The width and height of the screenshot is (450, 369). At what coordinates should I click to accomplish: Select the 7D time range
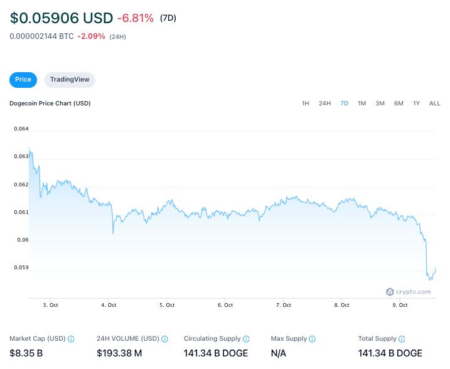point(344,104)
